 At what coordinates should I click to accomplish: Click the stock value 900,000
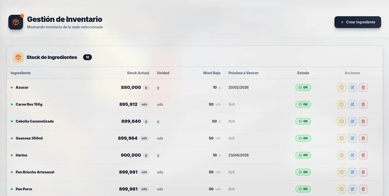point(131,155)
